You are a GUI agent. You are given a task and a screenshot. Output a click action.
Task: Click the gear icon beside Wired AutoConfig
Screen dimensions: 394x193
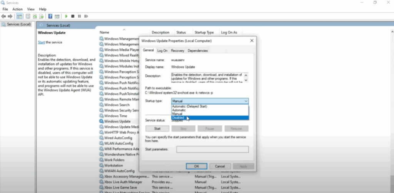tap(101, 138)
